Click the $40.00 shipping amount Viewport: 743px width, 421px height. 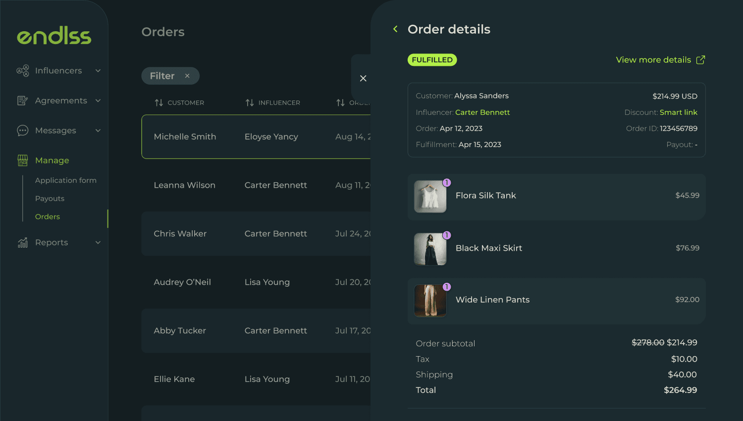(x=682, y=375)
